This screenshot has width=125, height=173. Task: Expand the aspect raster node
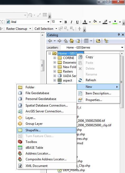coord(55,80)
